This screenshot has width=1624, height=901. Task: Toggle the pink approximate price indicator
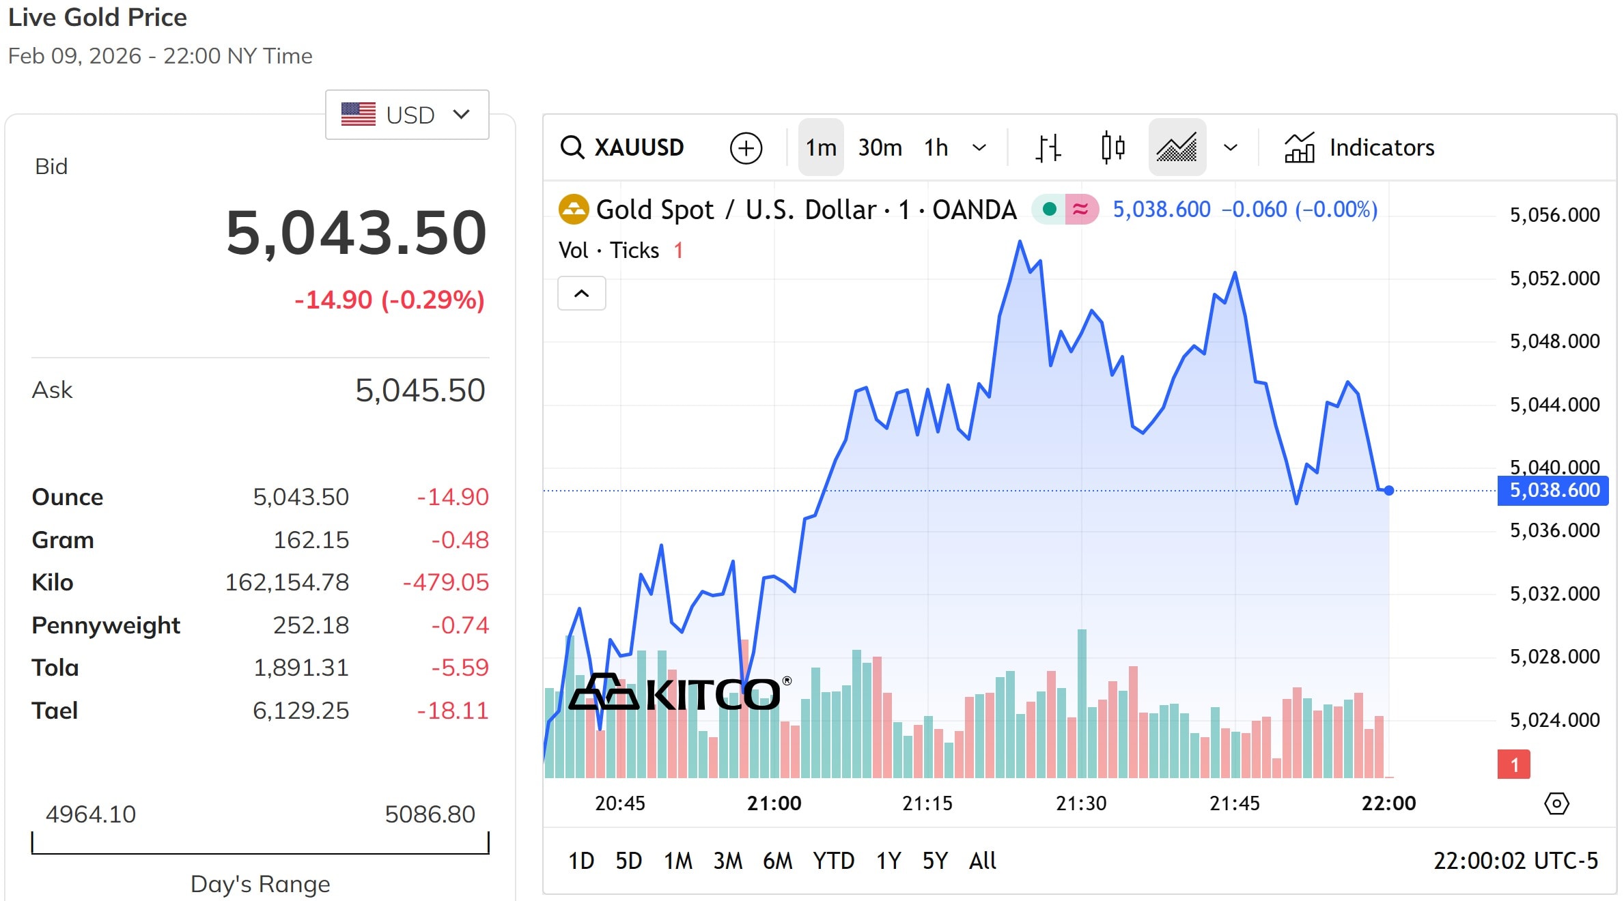click(1081, 210)
